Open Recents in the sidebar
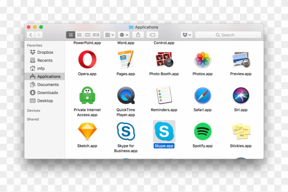This screenshot has height=192, width=288. [45, 60]
